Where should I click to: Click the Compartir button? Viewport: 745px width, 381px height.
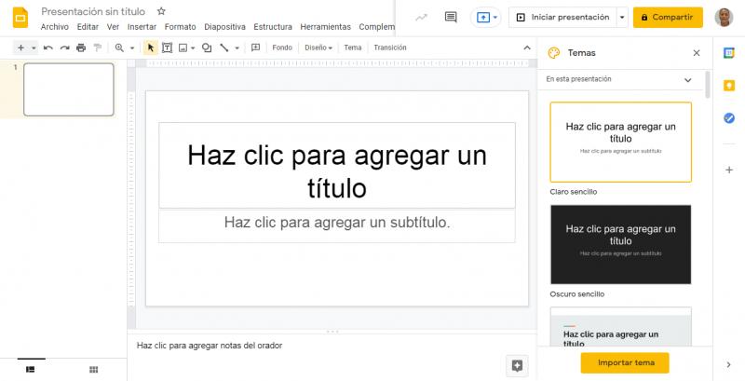click(x=668, y=17)
